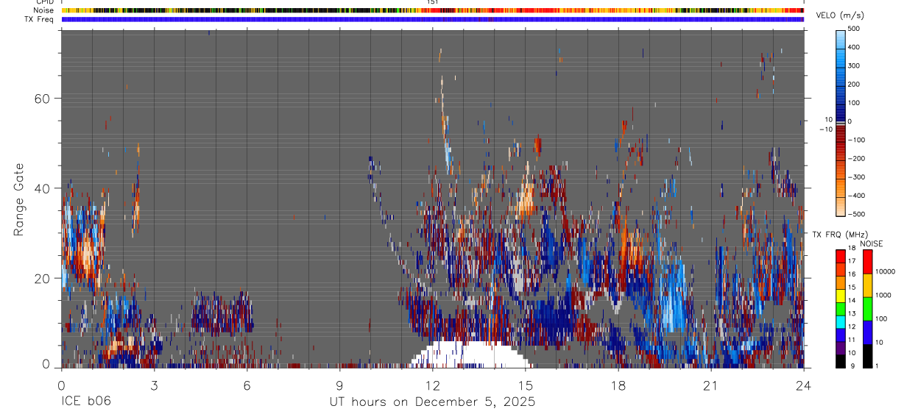Click the yellow 14-15 MHz frequency swatch
The image size is (904, 417).
pos(841,294)
